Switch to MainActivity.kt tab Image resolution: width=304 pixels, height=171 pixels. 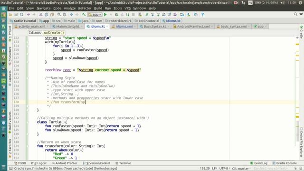click(x=67, y=27)
